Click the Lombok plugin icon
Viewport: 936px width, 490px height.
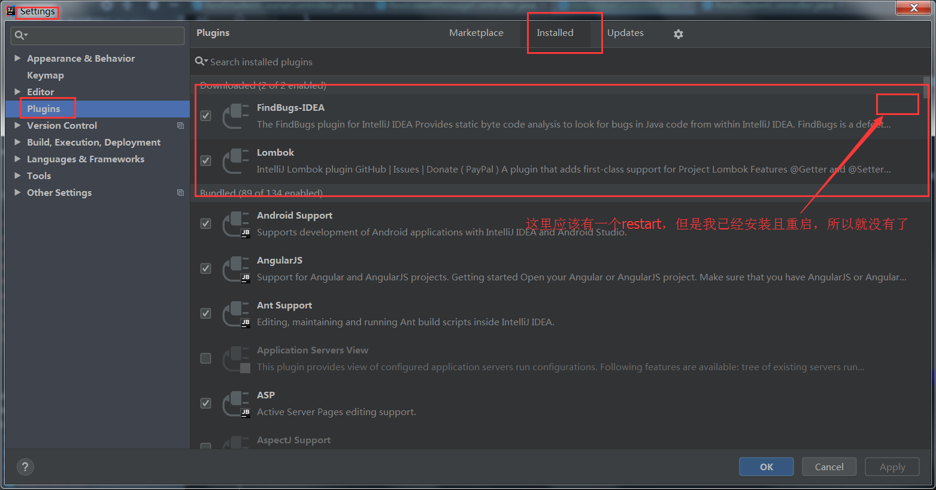click(236, 161)
